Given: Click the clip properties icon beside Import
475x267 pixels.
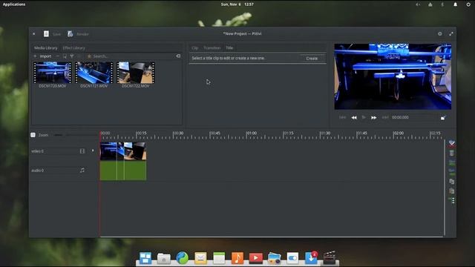Looking at the screenshot, I should coord(65,56).
